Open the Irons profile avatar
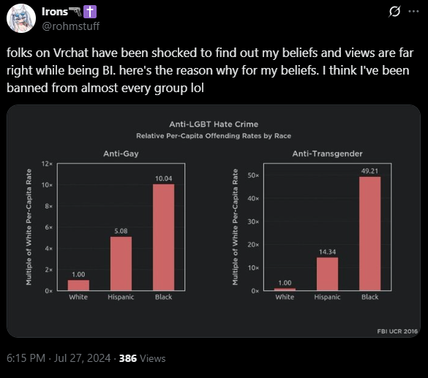 tap(21, 18)
